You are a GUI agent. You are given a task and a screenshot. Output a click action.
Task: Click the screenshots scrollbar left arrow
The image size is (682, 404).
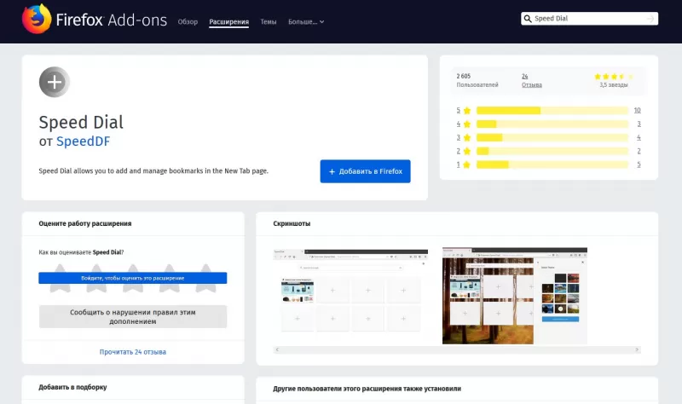[277, 349]
